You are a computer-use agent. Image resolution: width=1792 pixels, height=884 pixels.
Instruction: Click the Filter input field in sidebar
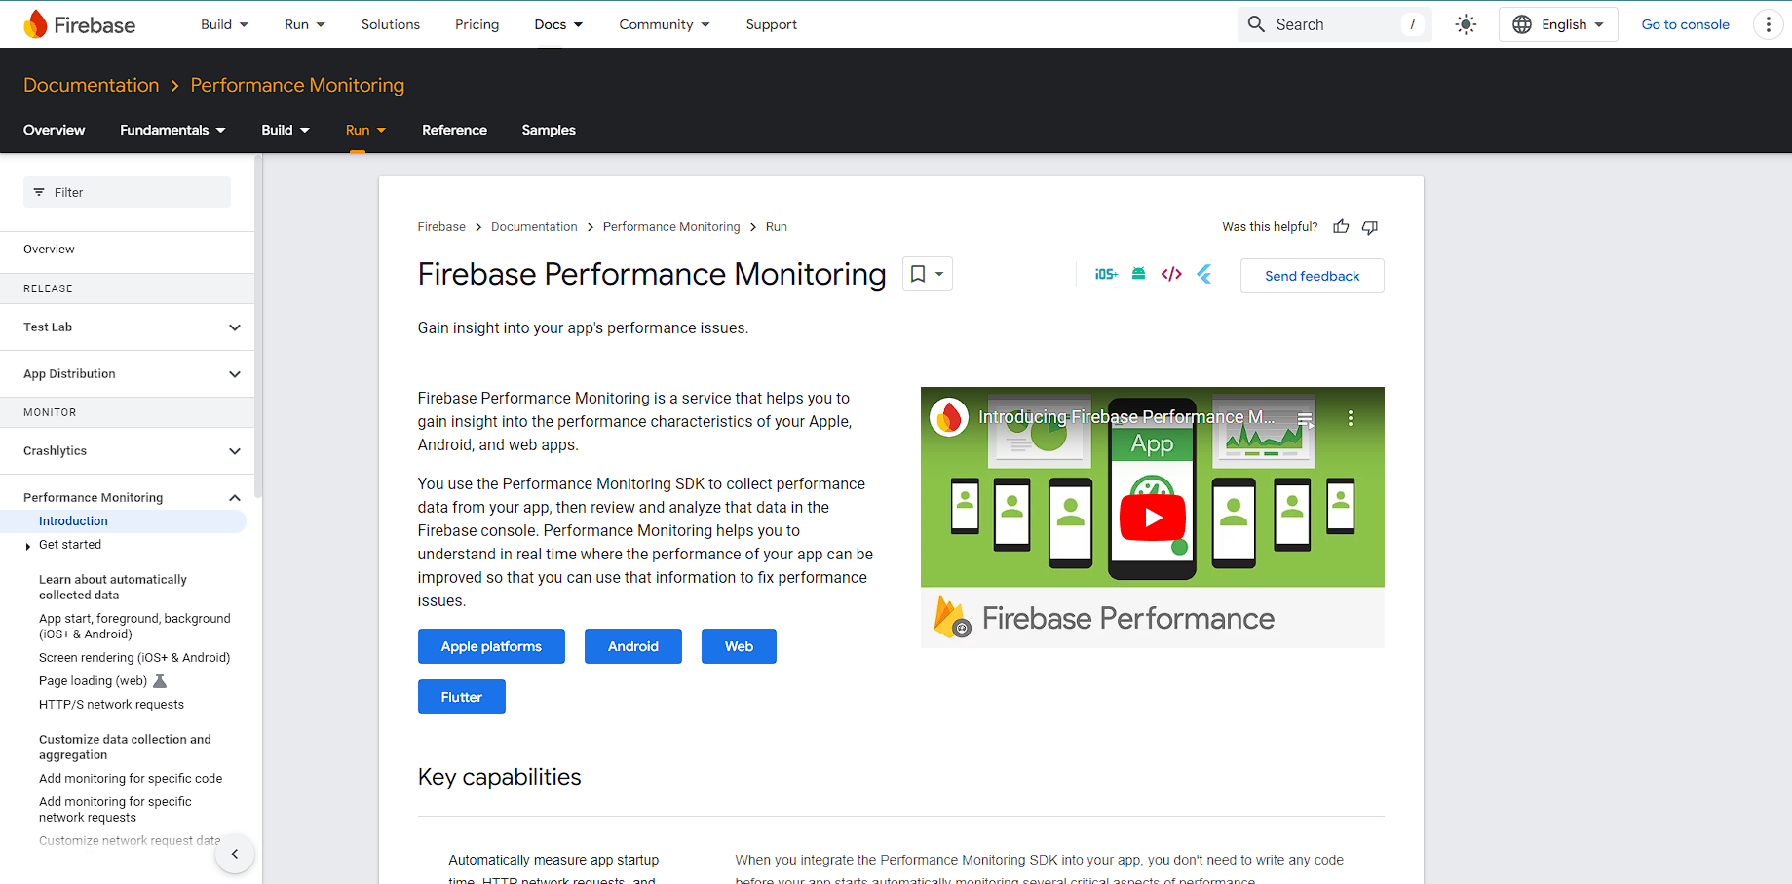(x=127, y=192)
